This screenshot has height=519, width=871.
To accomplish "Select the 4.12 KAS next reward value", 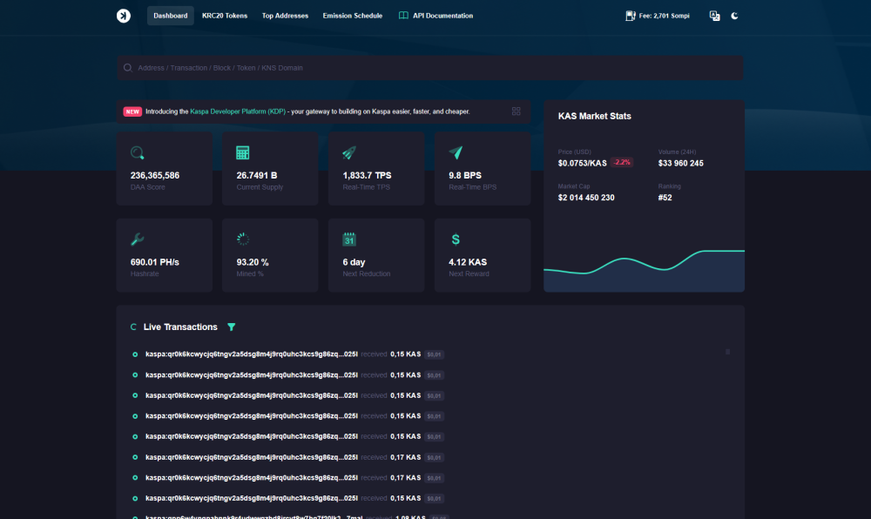I will (x=468, y=262).
